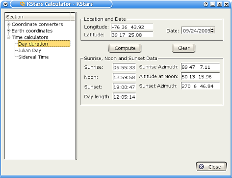232x178 pixels.
Task: Click the Section column header
Action: pyautogui.click(x=38, y=17)
